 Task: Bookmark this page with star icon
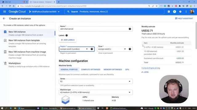pyautogui.click(x=157, y=6)
